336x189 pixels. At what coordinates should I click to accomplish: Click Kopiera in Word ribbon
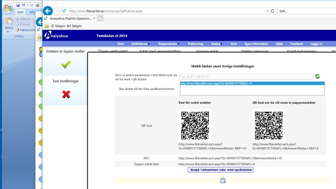(x=23, y=24)
